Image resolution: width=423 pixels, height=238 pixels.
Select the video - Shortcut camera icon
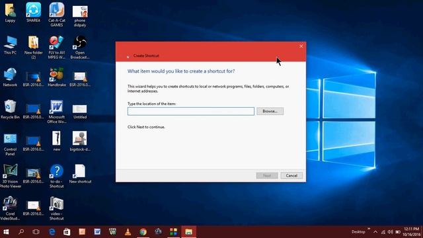(57, 208)
